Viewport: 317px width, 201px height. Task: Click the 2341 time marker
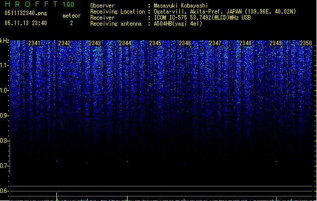click(x=34, y=43)
